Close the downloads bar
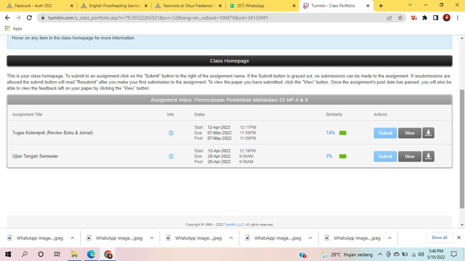465x261 pixels. coord(459,238)
